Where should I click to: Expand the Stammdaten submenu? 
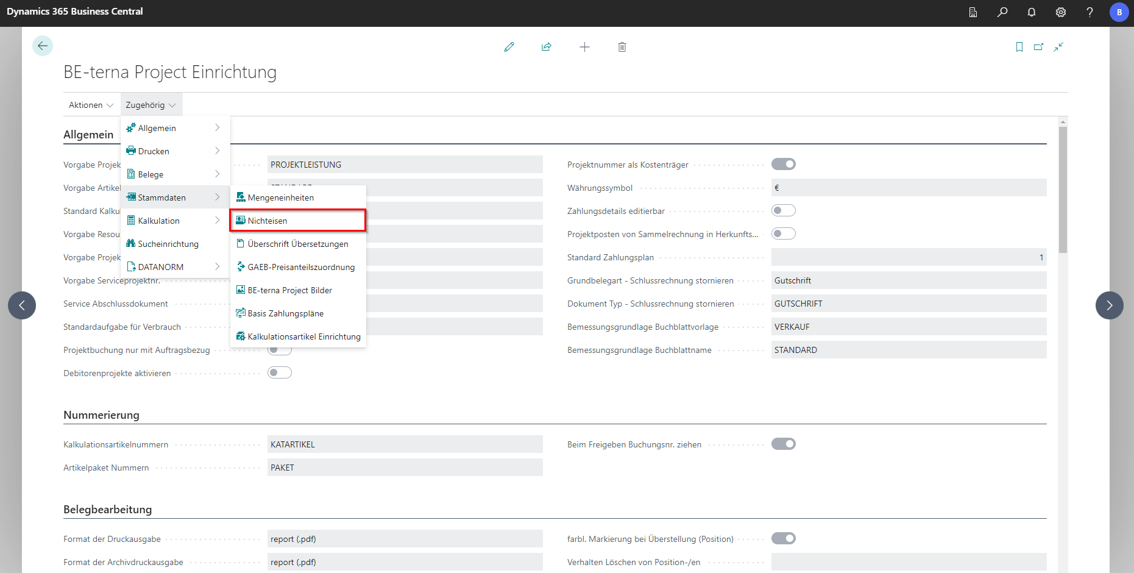tap(163, 197)
